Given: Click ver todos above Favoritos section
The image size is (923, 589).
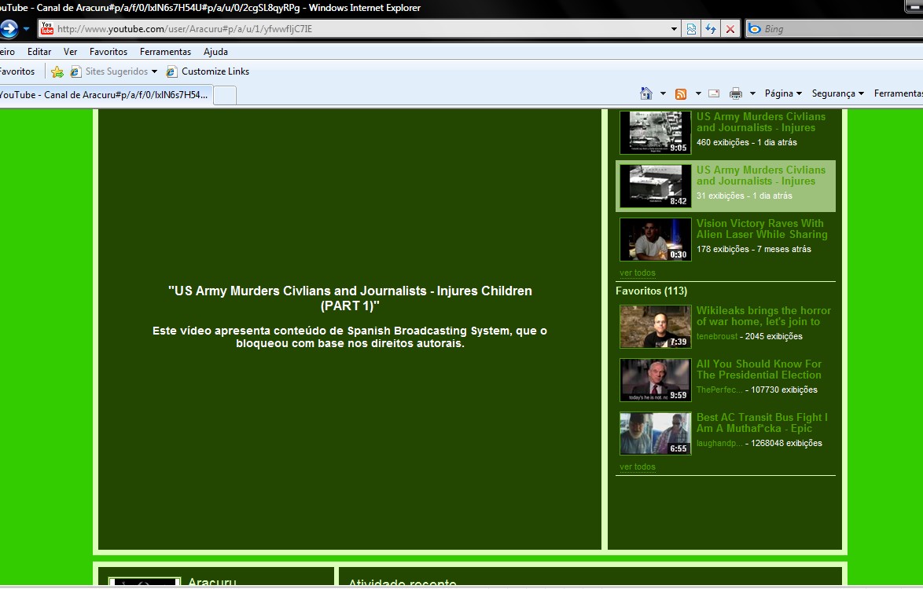Looking at the screenshot, I should [x=638, y=273].
